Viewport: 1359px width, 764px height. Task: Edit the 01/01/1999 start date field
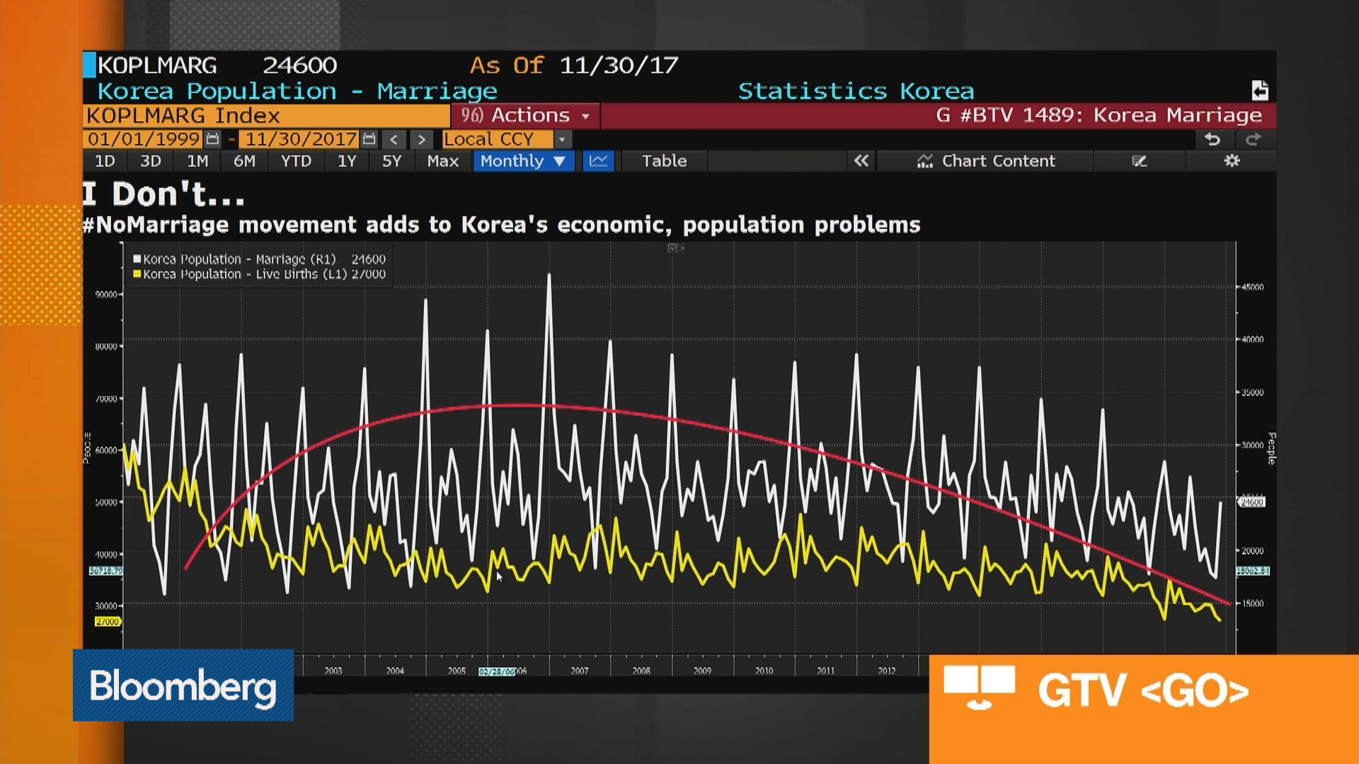[144, 139]
